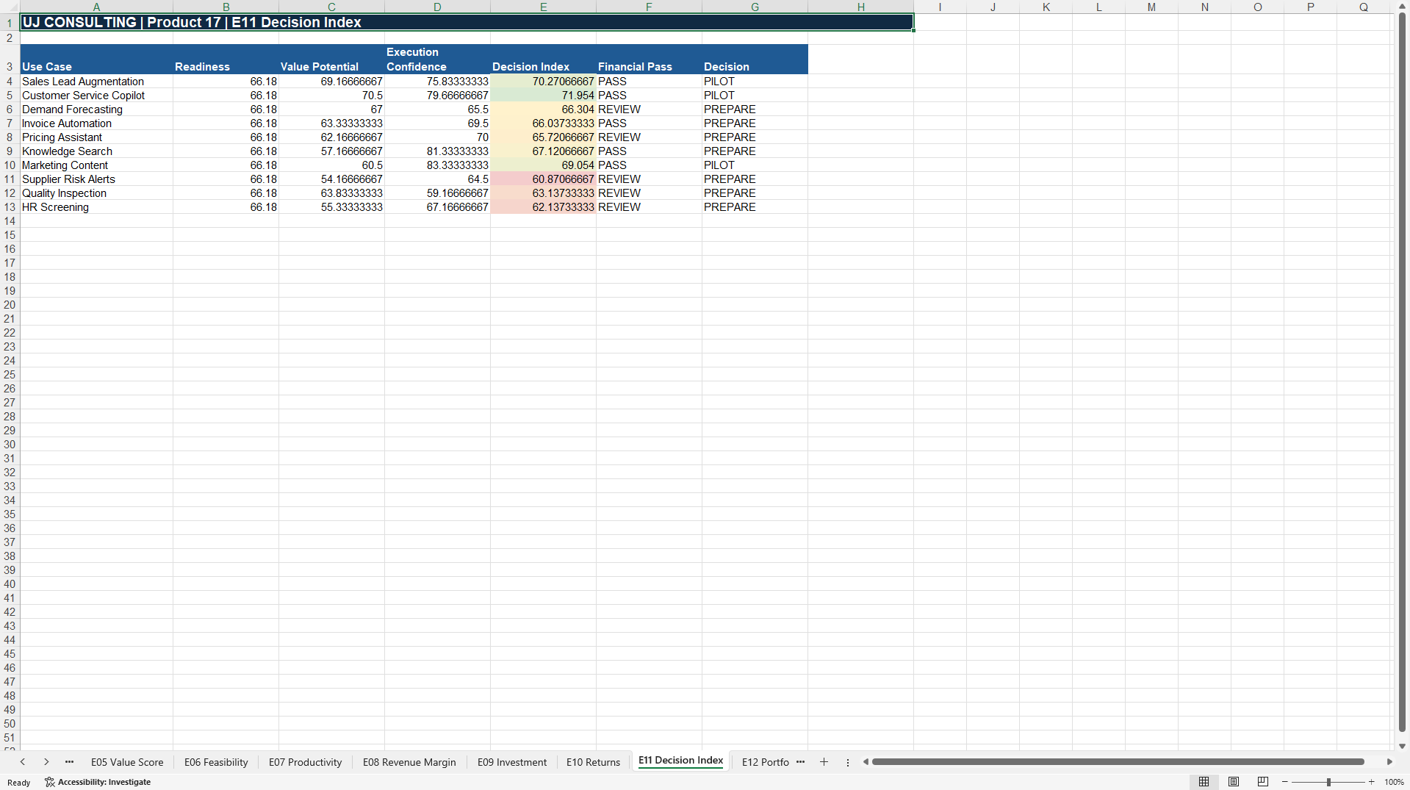The width and height of the screenshot is (1410, 790).
Task: Select Value Potential value 70.5
Action: (x=331, y=96)
